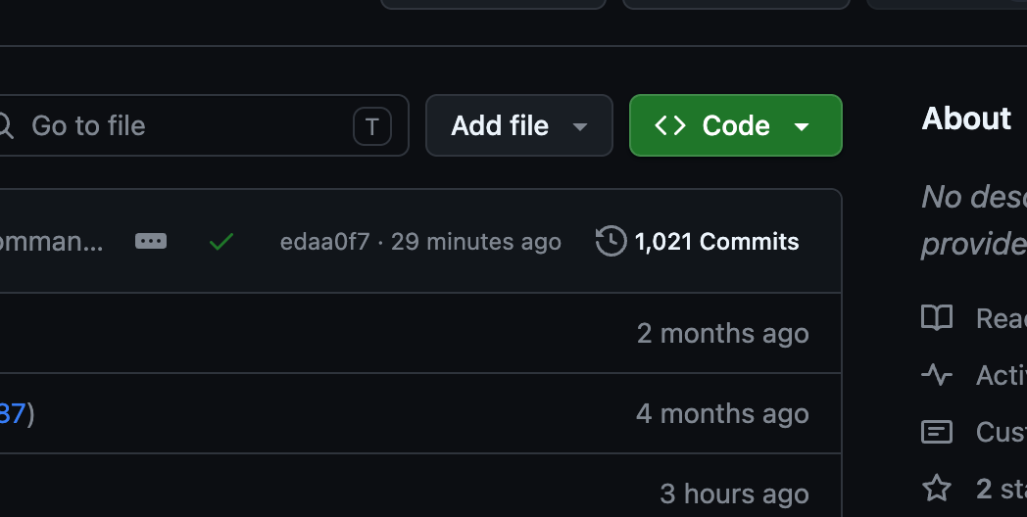Click the stars icon in About
The height and width of the screenshot is (517, 1027).
click(937, 488)
